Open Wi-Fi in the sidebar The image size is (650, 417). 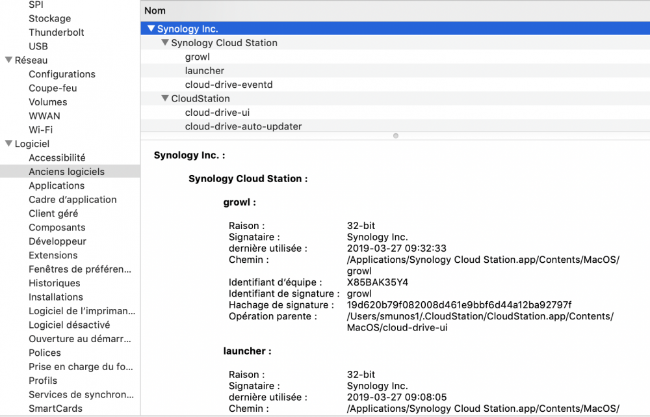click(x=40, y=129)
